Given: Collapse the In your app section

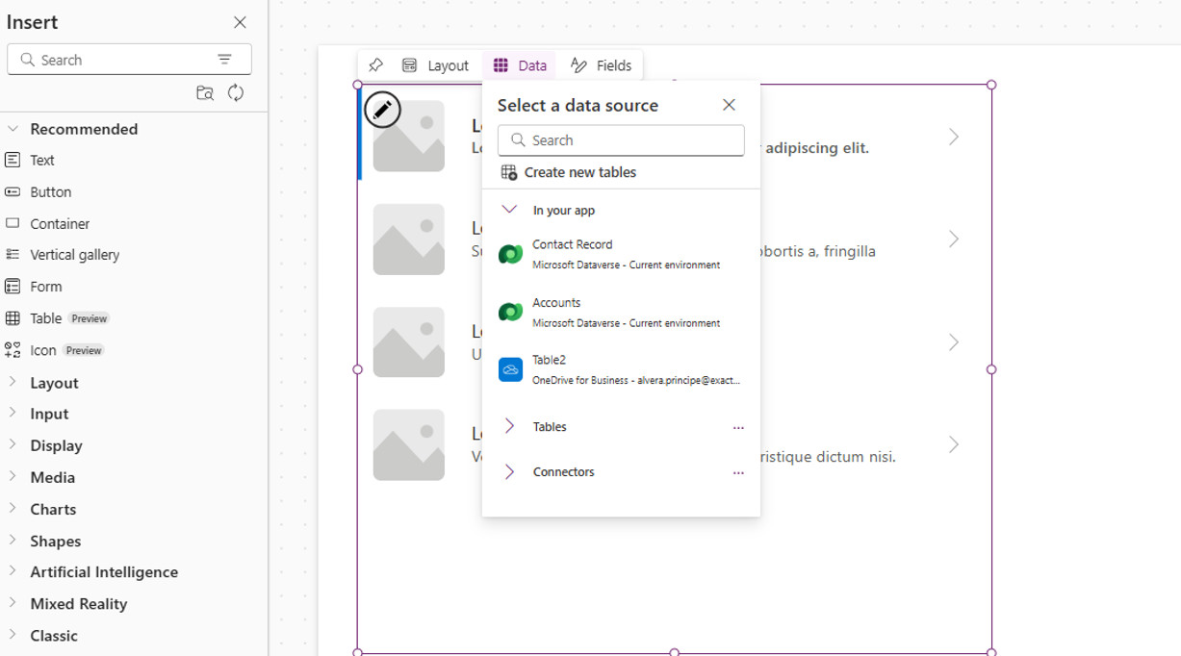Looking at the screenshot, I should (509, 209).
